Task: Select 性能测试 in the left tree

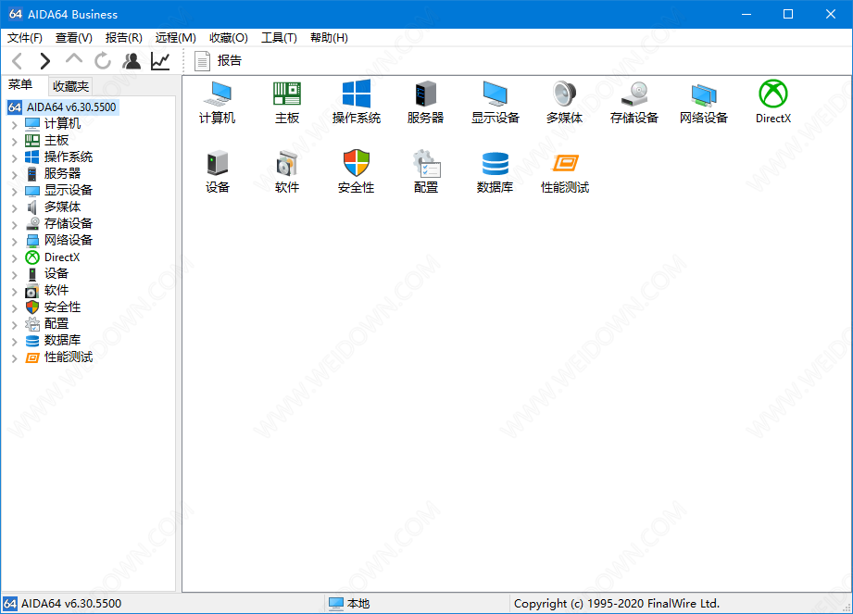Action: pos(69,357)
